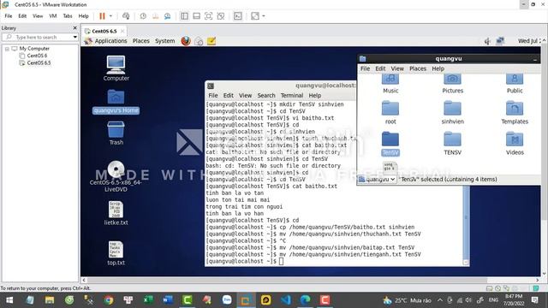Open Excel from the Windows taskbar
This screenshot has height=308, width=548.
pyautogui.click(x=148, y=300)
